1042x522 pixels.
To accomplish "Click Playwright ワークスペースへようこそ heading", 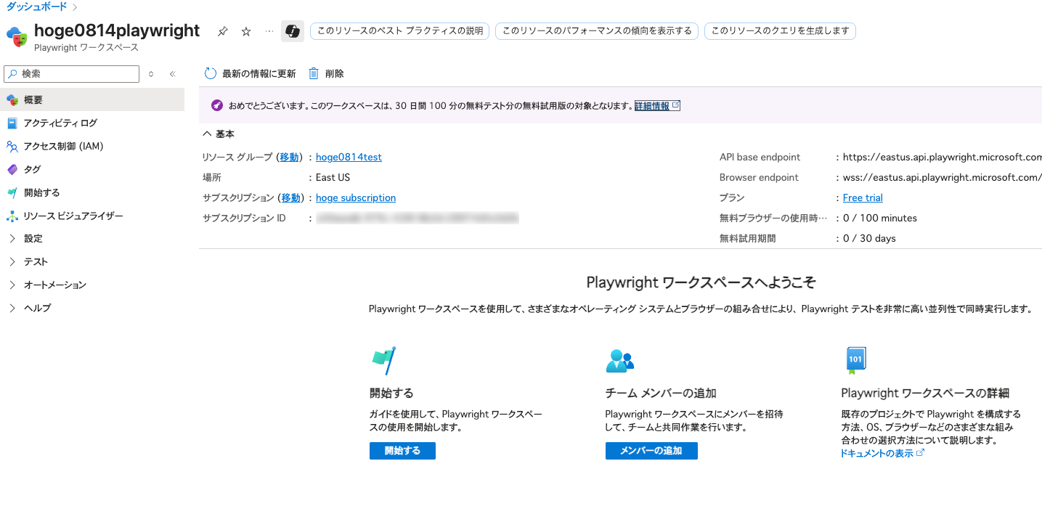I will pos(701,282).
